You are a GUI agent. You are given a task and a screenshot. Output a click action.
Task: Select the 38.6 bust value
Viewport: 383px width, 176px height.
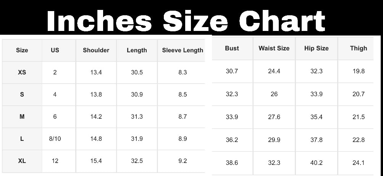pos(232,163)
